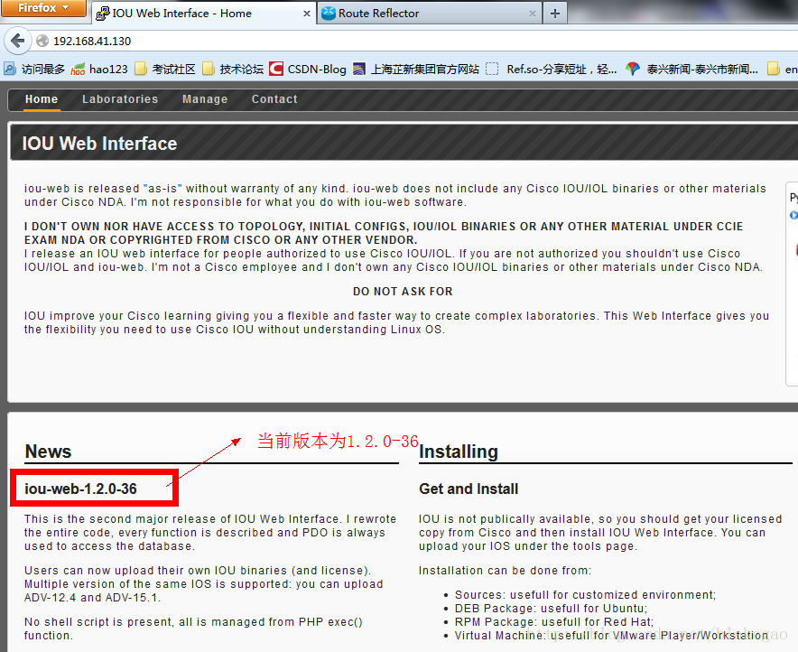Click the RPM Package list item
The width and height of the screenshot is (798, 652).
(x=553, y=622)
